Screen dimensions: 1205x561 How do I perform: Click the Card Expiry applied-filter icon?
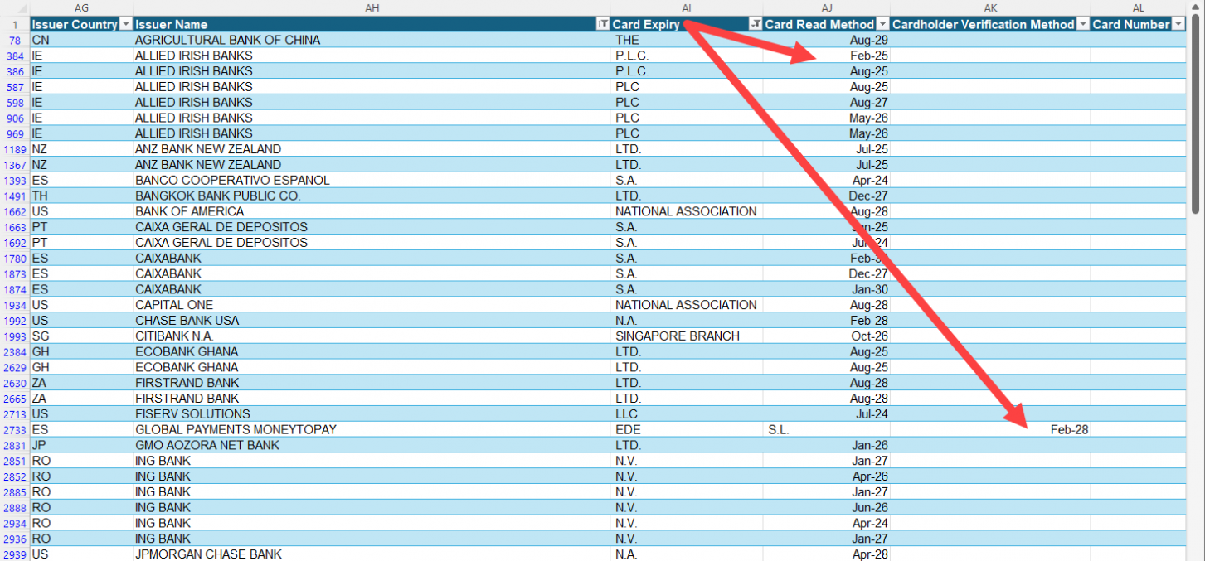tap(755, 25)
